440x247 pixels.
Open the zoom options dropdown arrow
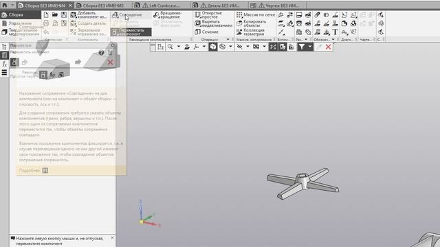(x=179, y=47)
